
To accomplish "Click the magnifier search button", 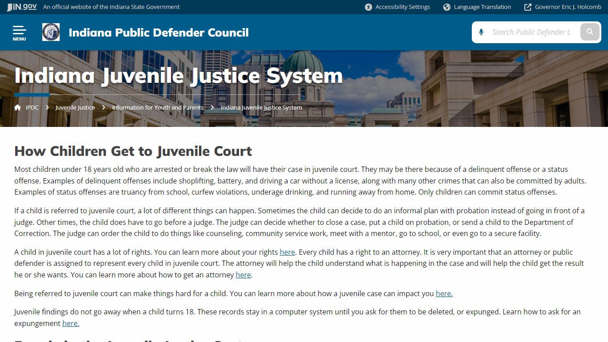I will [x=590, y=32].
